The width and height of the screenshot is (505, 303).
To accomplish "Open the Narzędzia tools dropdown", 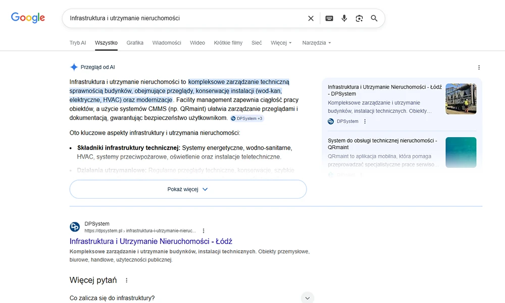I will [316, 43].
